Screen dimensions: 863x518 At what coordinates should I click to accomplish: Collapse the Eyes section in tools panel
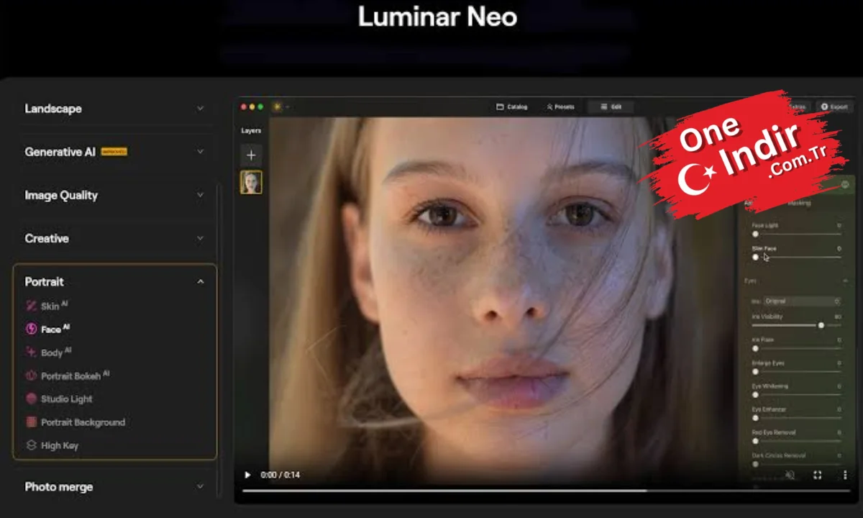pos(845,281)
